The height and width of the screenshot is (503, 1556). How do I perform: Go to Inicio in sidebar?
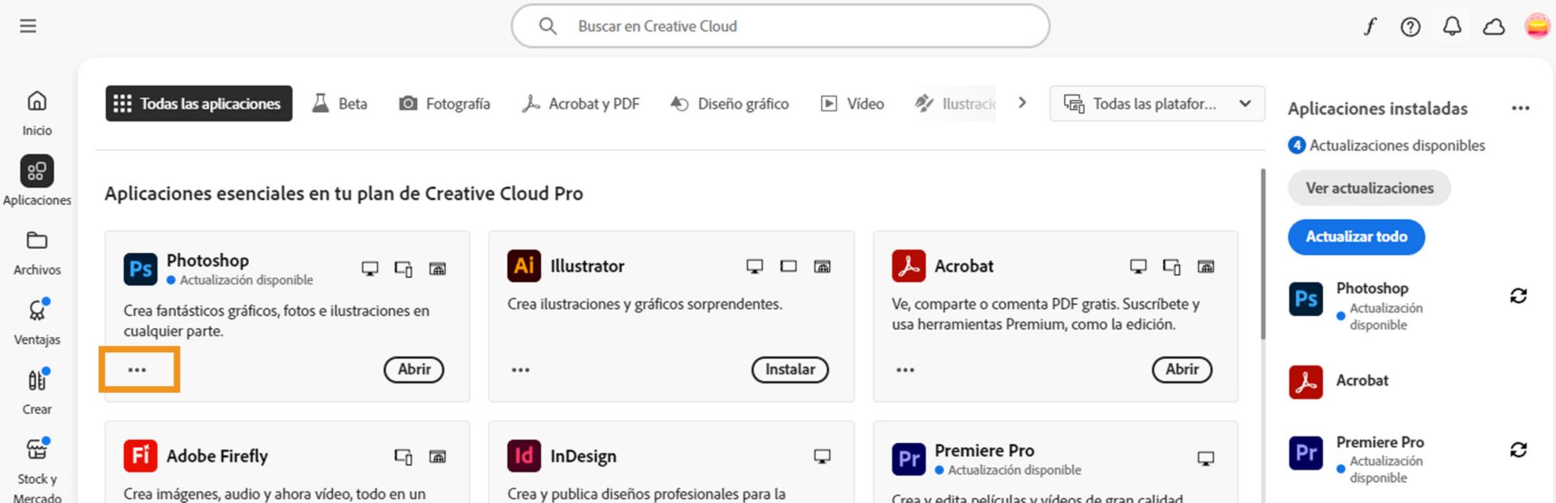(x=37, y=113)
